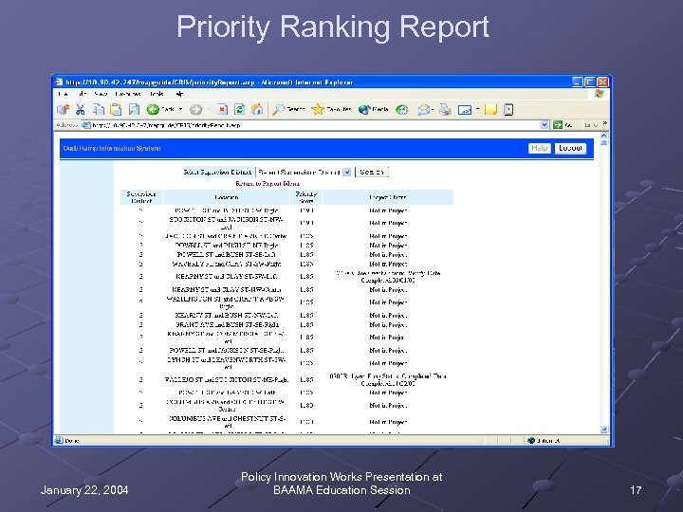Viewport: 683px width, 512px height.
Task: Click the Messenger icon
Action: tap(508, 109)
